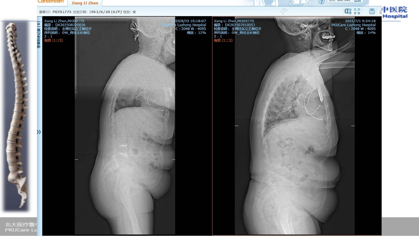The image size is (419, 236).
Task: Click the Carestream logo
Action: pyautogui.click(x=51, y=1)
